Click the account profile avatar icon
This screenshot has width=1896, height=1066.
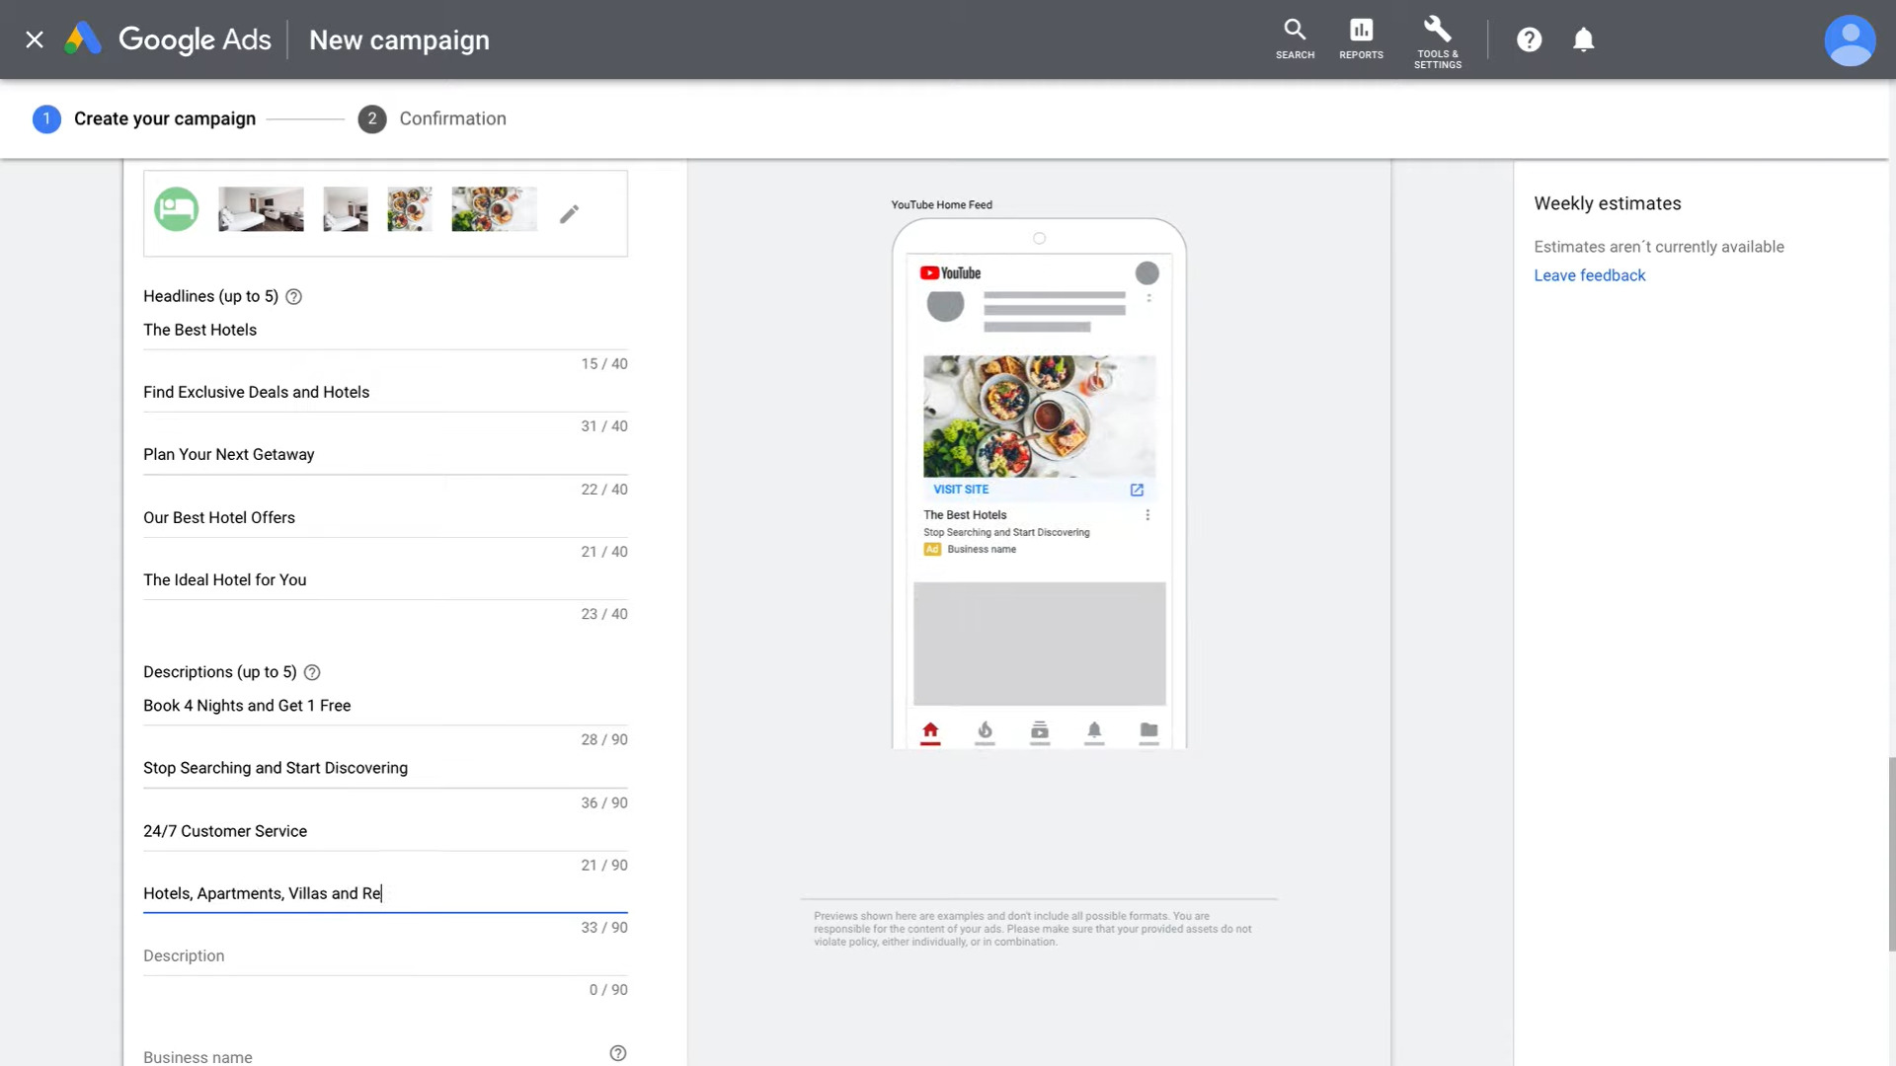(1851, 39)
